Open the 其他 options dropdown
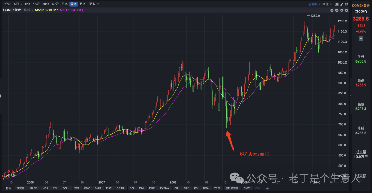 327,4
